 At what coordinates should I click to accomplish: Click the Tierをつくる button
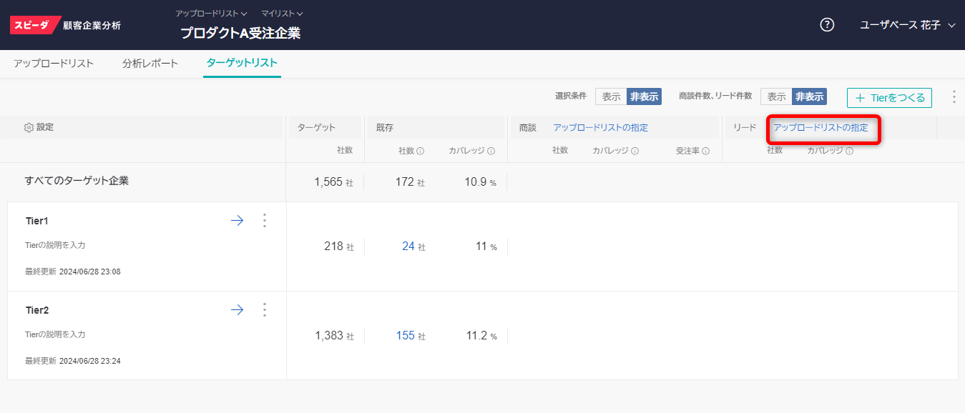(889, 98)
